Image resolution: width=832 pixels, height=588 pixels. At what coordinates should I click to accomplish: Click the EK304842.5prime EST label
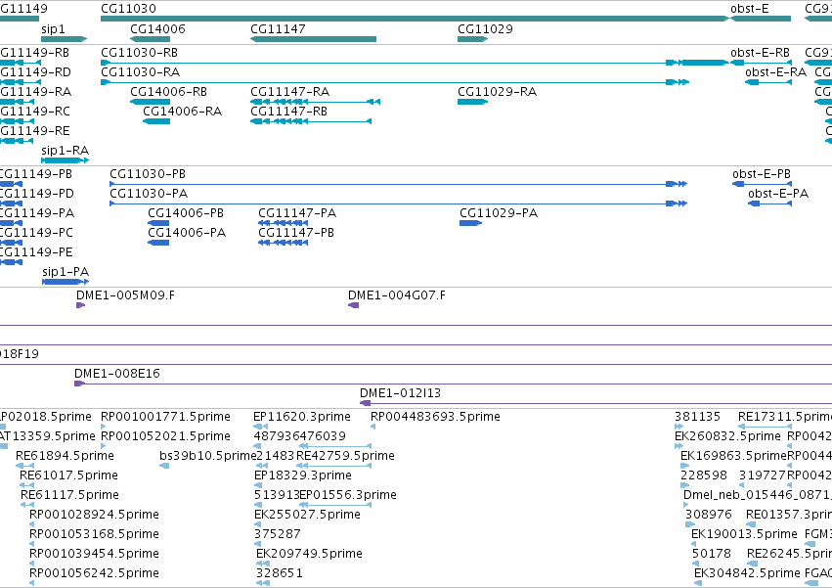747,574
